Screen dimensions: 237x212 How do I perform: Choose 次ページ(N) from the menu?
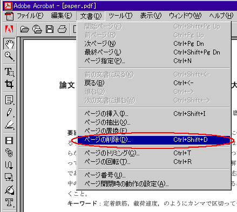click(154, 44)
